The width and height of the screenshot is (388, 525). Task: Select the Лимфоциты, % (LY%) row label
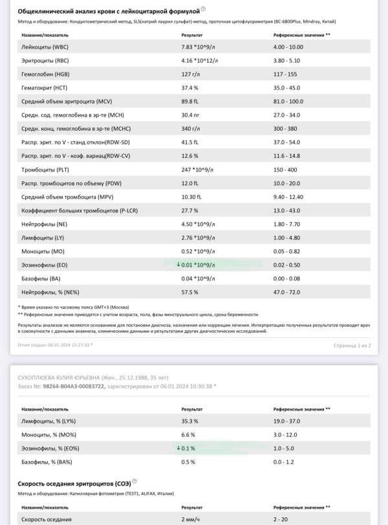tap(48, 421)
